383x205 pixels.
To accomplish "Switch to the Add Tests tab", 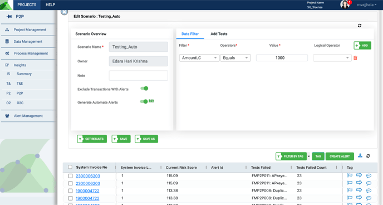I will click(x=219, y=34).
